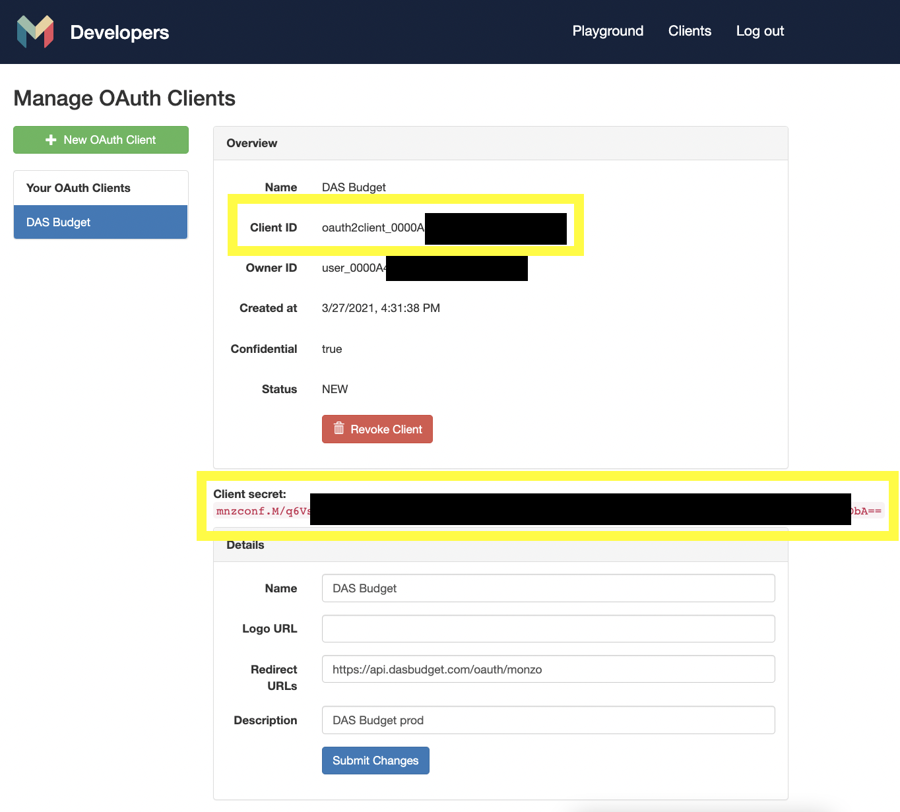
Task: Open the Developers home link
Action: pos(119,32)
